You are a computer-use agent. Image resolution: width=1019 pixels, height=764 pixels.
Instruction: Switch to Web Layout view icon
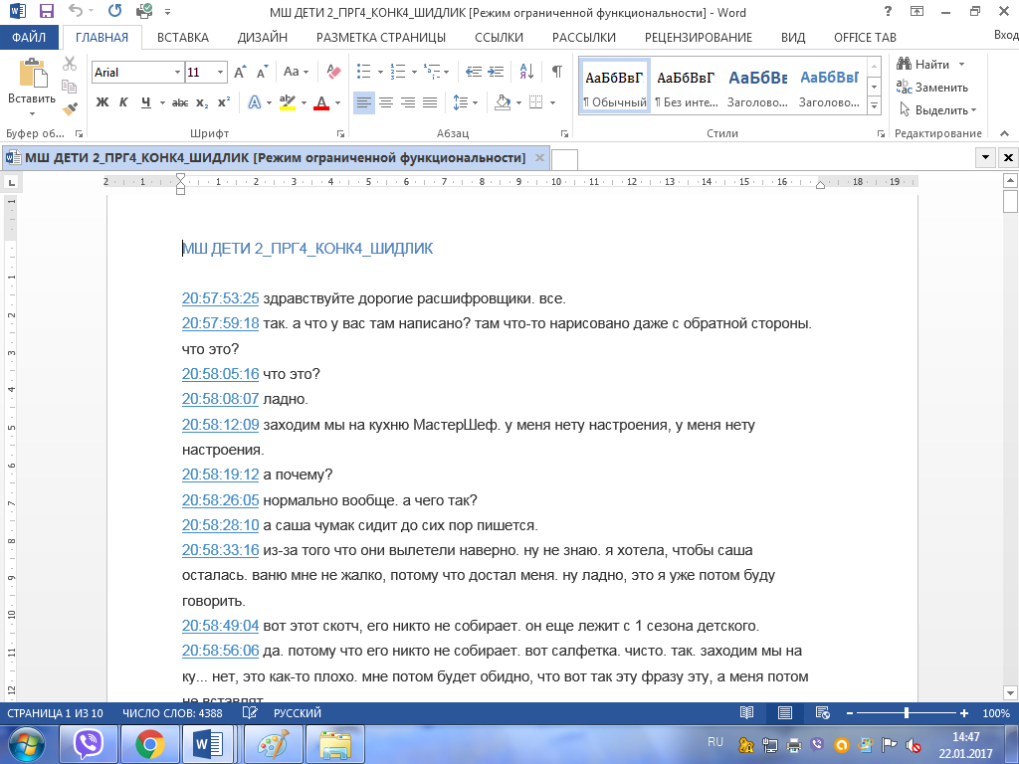tap(822, 712)
